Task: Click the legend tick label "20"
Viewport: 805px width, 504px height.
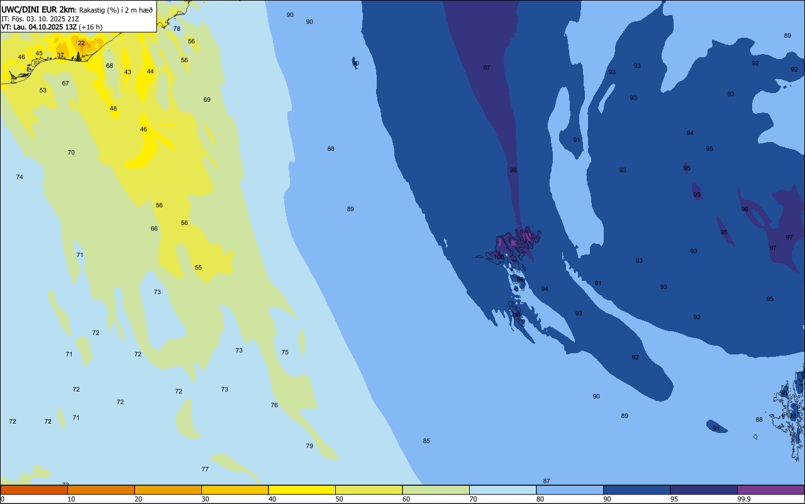Action: point(138,499)
